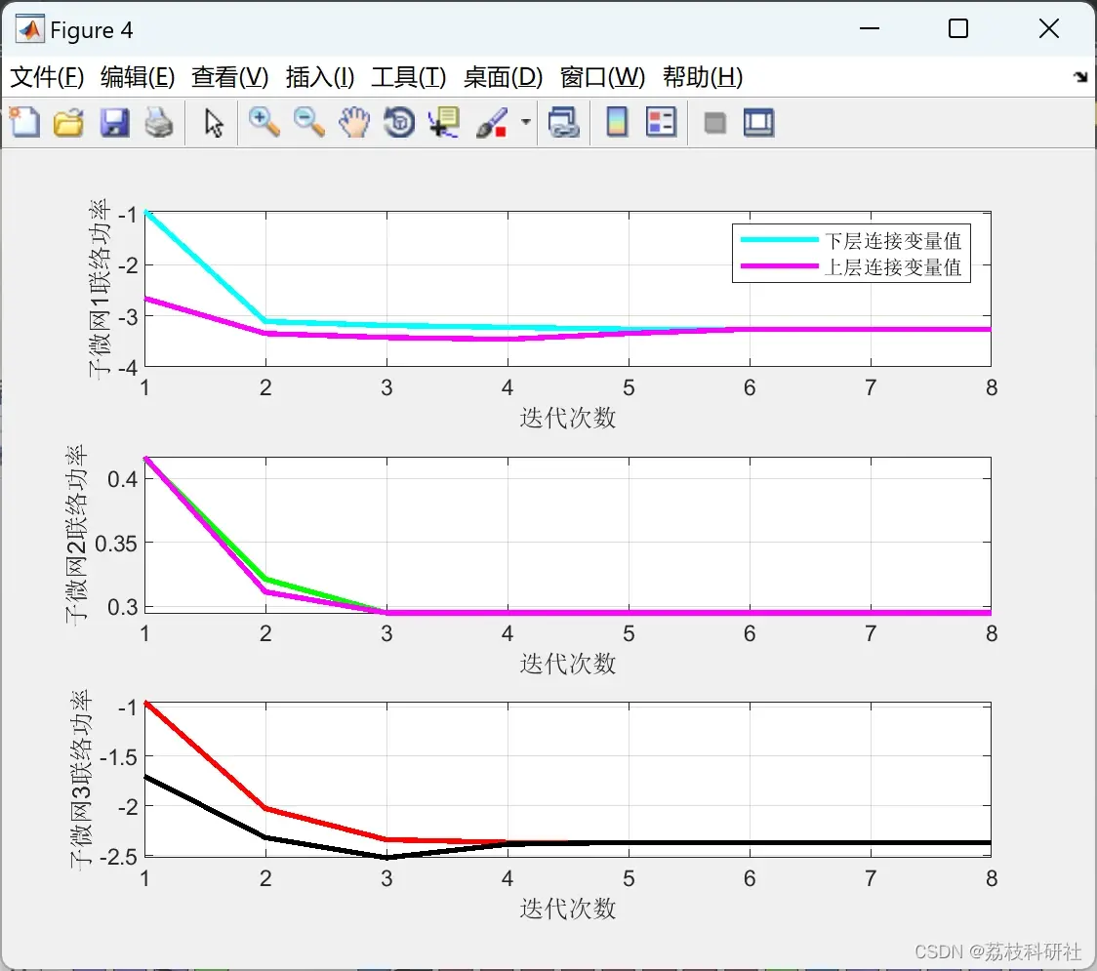1097x971 pixels.
Task: Click the New Figure toolbar icon
Action: point(25,122)
